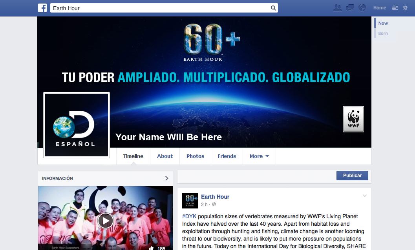The height and width of the screenshot is (250, 415).
Task: Click the Facebook logo icon
Action: pos(42,8)
